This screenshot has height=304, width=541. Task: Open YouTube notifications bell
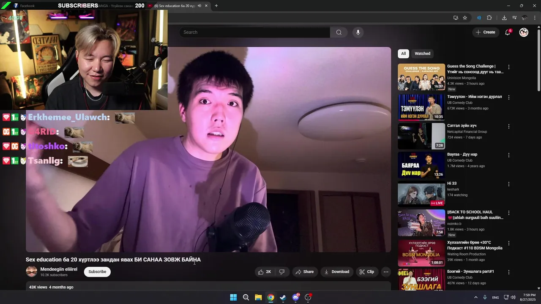click(x=508, y=32)
